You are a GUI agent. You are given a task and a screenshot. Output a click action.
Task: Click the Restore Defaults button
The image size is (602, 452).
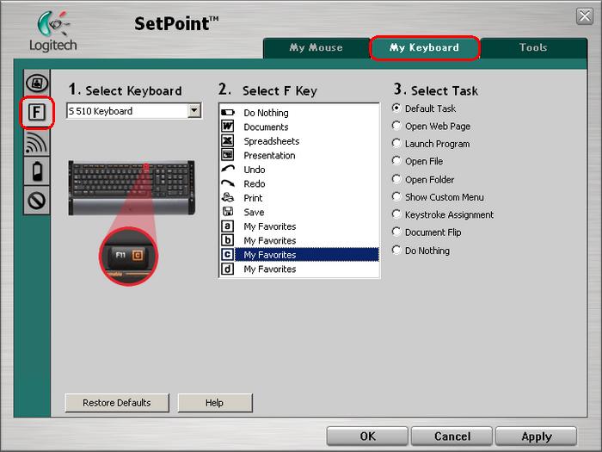point(117,402)
